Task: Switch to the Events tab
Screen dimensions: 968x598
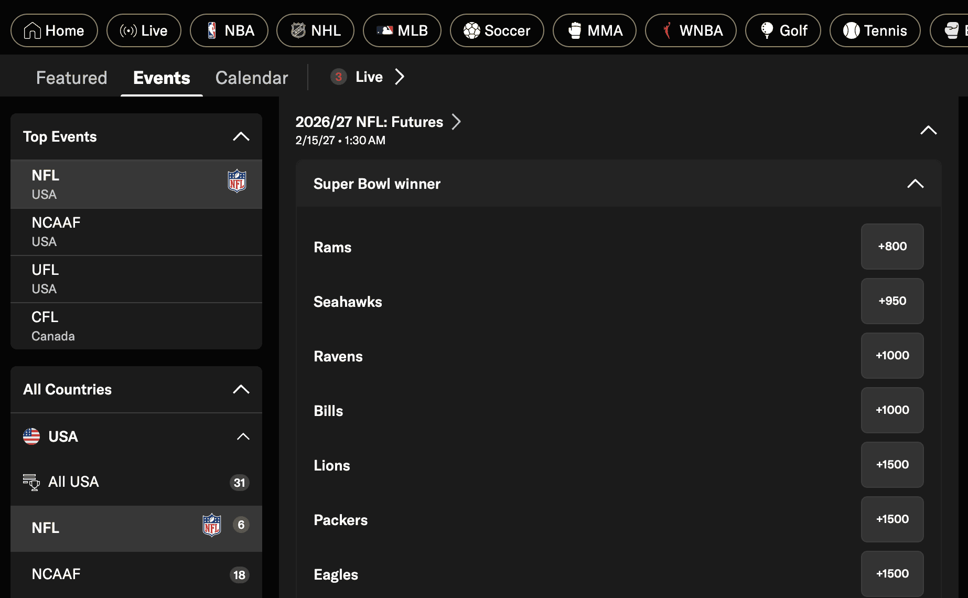Action: coord(162,78)
